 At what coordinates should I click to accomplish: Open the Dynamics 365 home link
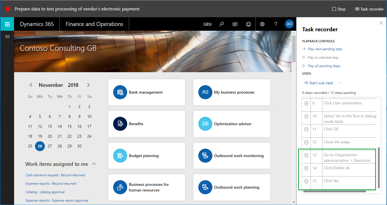click(37, 24)
